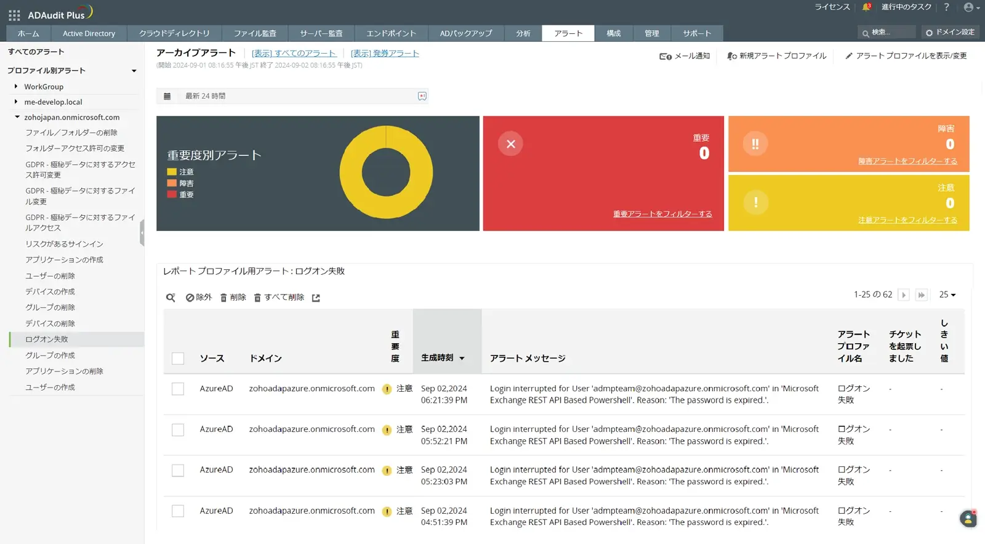This screenshot has height=544, width=985.
Task: Collapse プロファイル別アラート section arrow
Action: click(134, 71)
